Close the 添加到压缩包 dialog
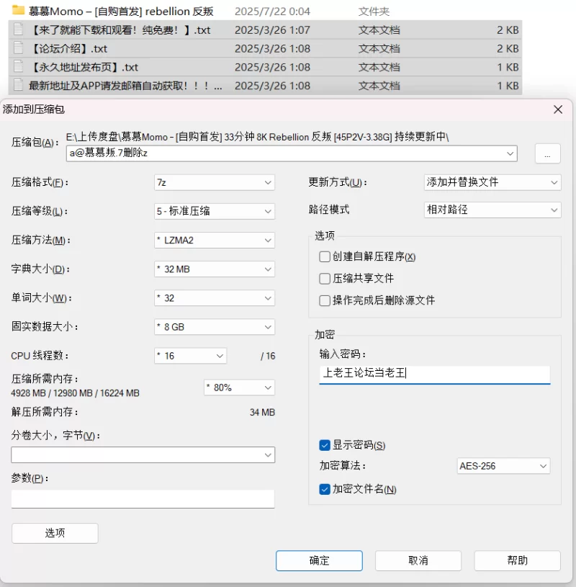This screenshot has width=576, height=587. [558, 109]
